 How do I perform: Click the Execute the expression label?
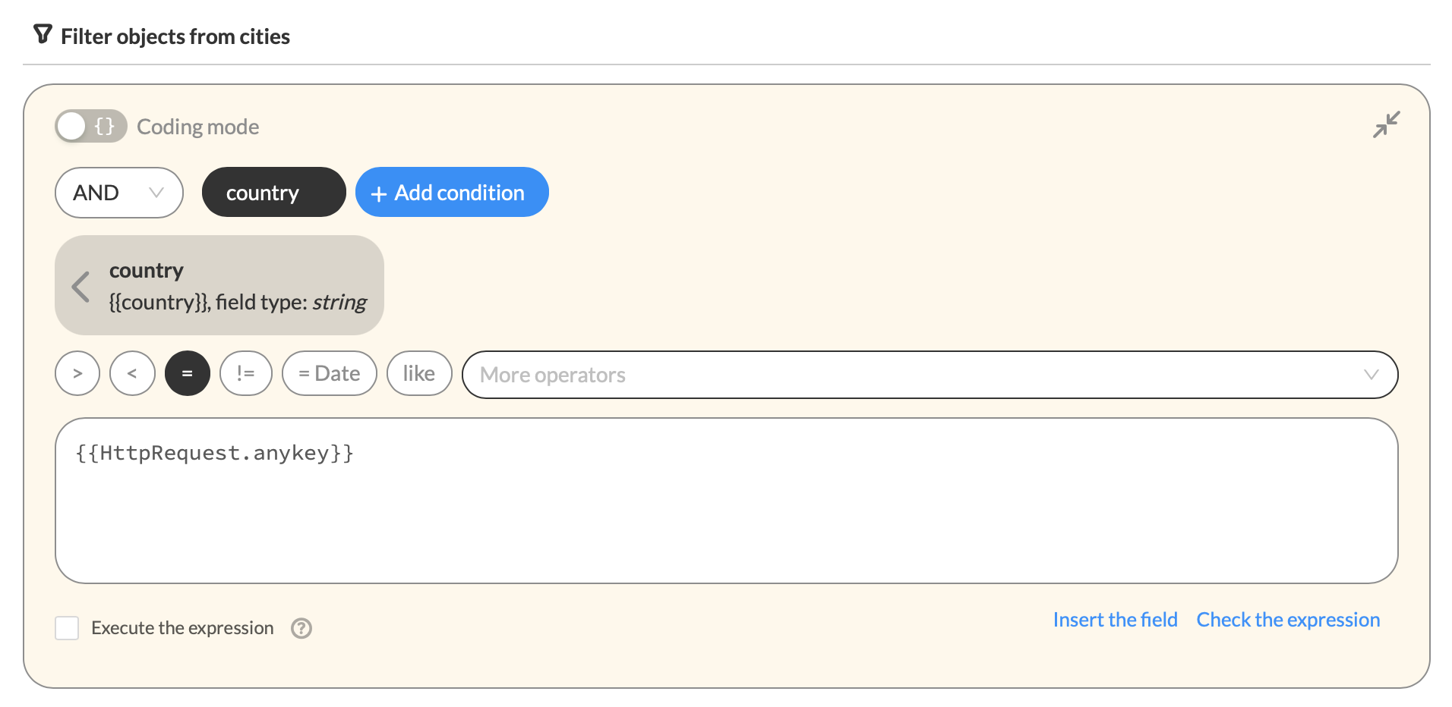(182, 628)
